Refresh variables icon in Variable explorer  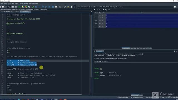(109, 10)
